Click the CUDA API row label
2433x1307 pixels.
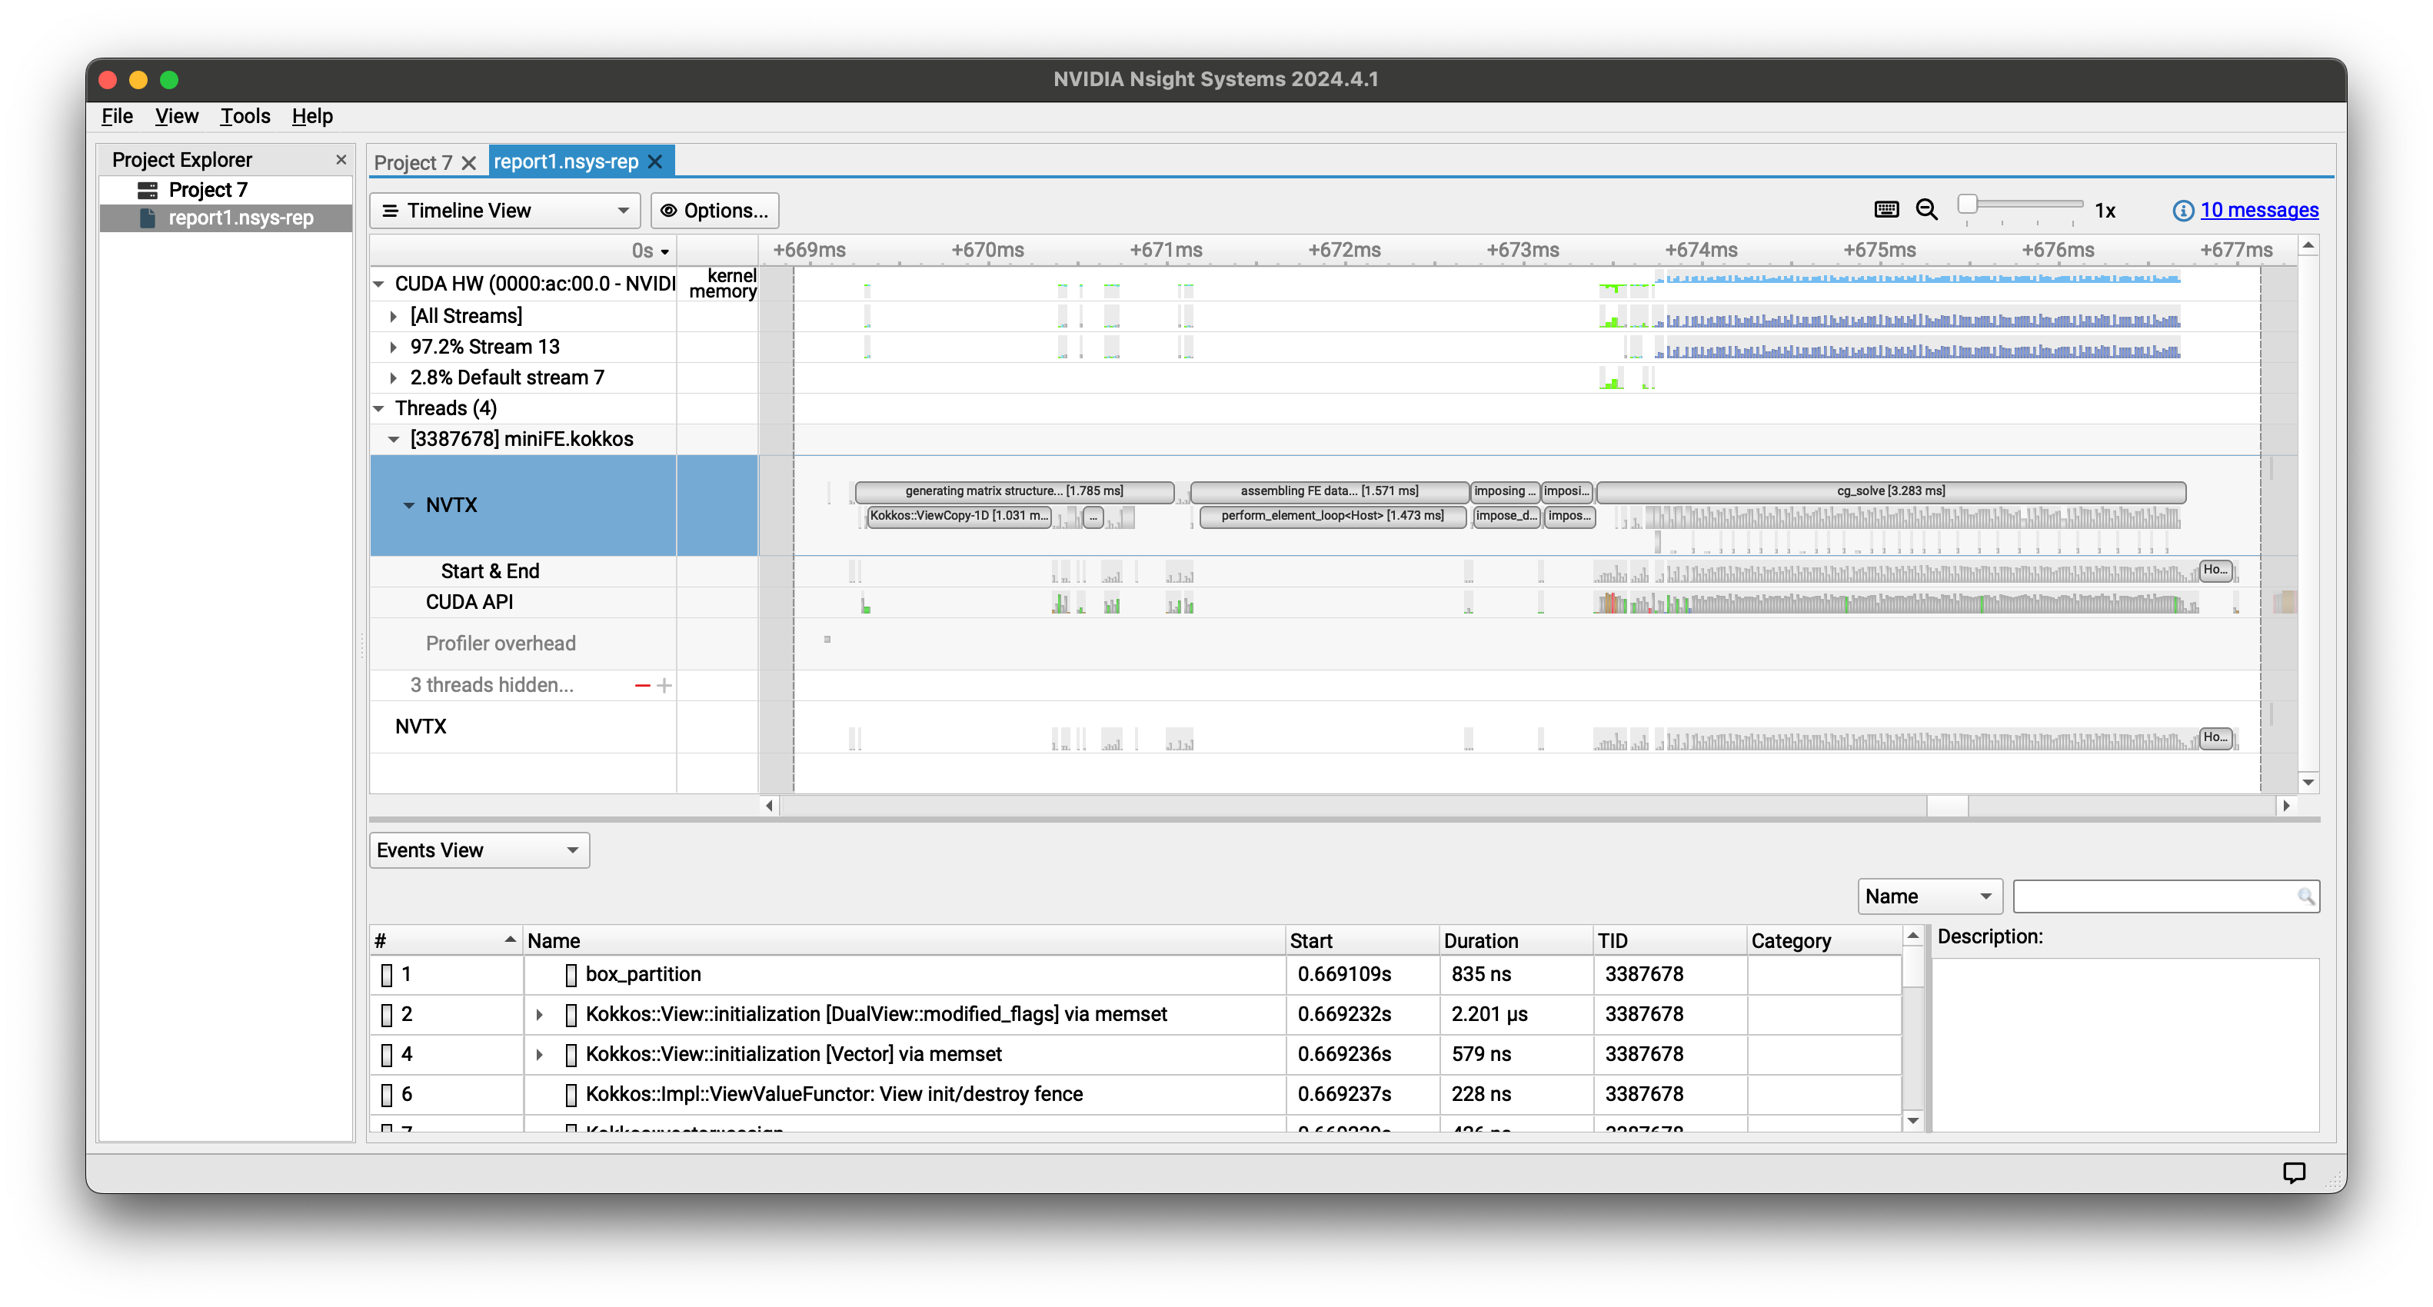tap(469, 603)
